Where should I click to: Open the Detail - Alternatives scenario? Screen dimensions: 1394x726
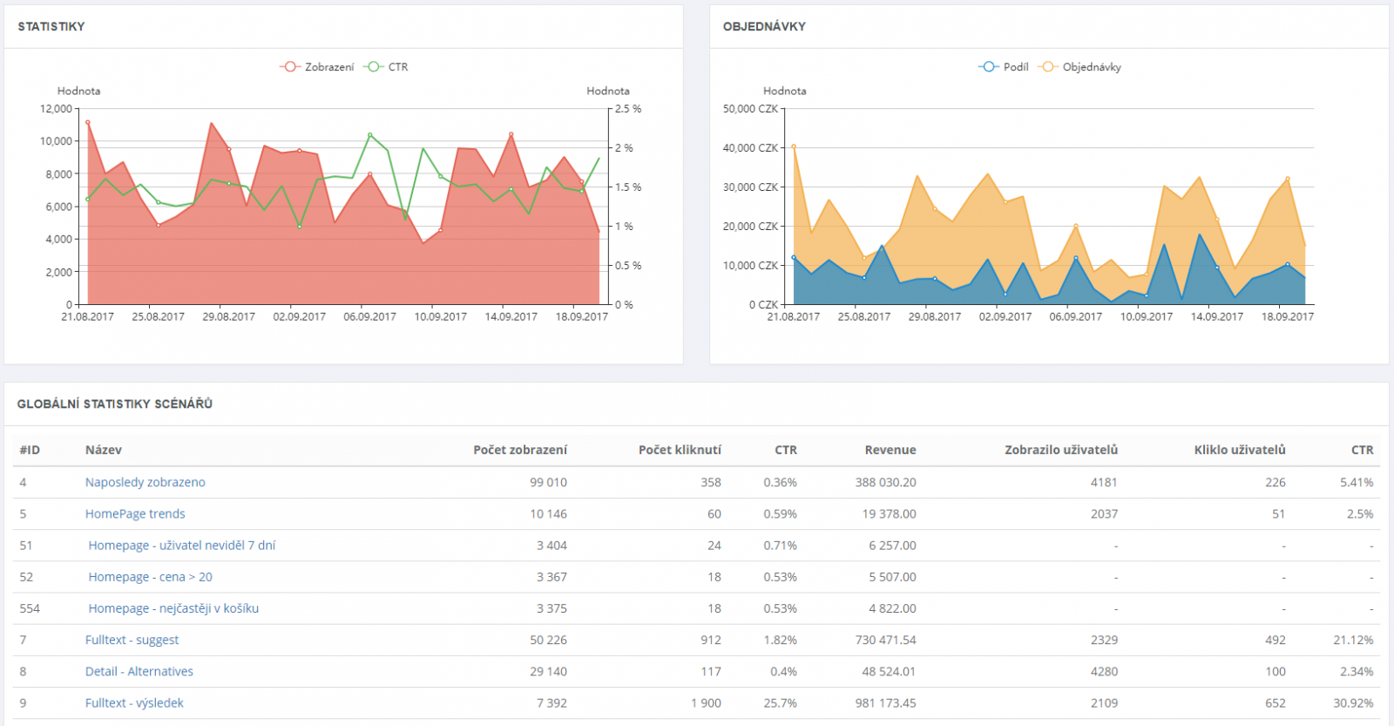(x=139, y=671)
